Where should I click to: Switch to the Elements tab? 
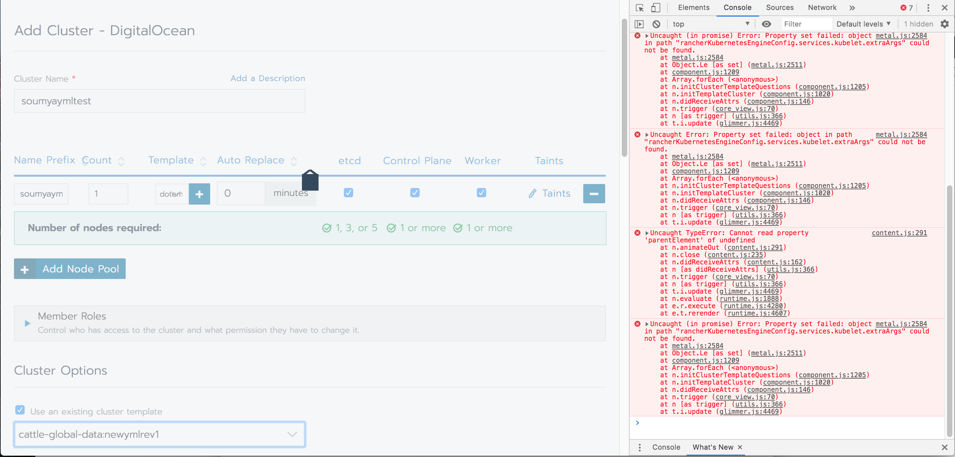point(693,8)
